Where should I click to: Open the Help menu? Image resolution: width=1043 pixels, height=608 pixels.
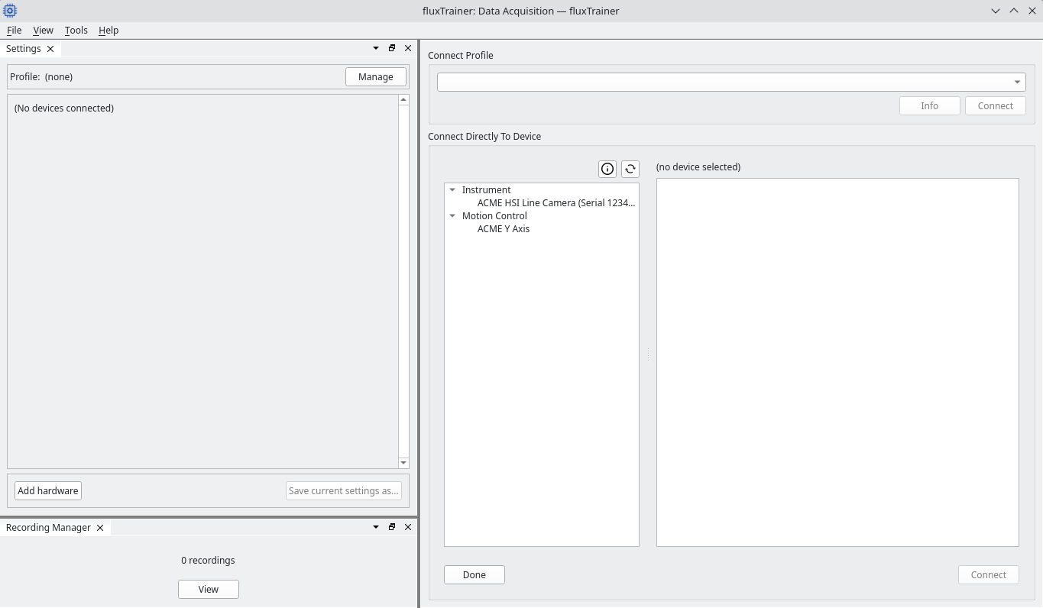(109, 31)
